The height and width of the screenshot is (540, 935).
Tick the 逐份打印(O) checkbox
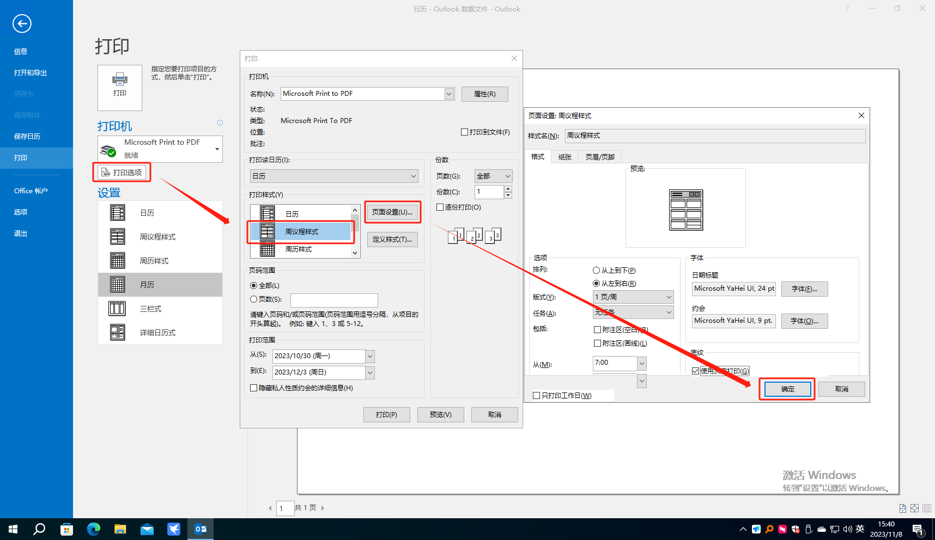pyautogui.click(x=440, y=207)
